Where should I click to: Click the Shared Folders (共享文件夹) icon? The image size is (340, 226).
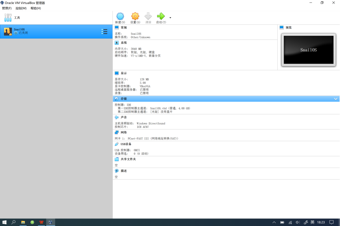coord(117,159)
